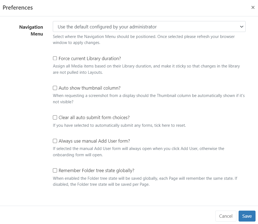Screen dimensions: 258x224
Task: Click the "Always use manual Add User form?" label
Action: (x=94, y=141)
